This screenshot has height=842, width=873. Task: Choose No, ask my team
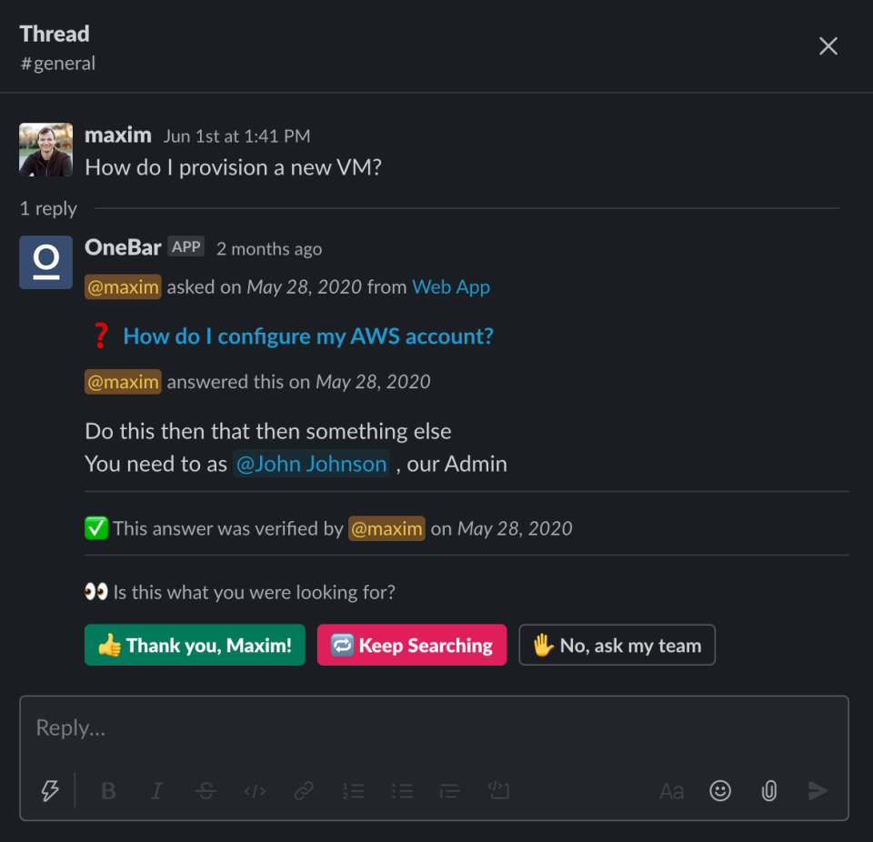[617, 645]
